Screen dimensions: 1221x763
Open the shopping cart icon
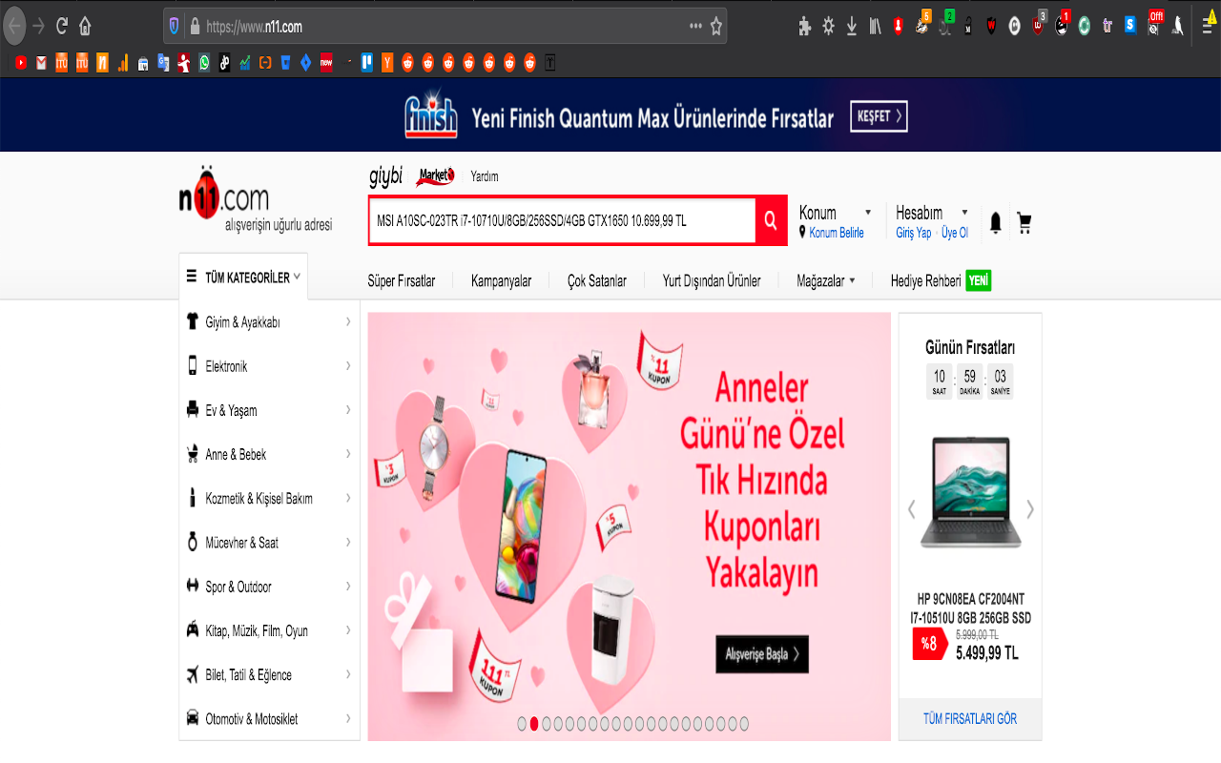(x=1024, y=223)
